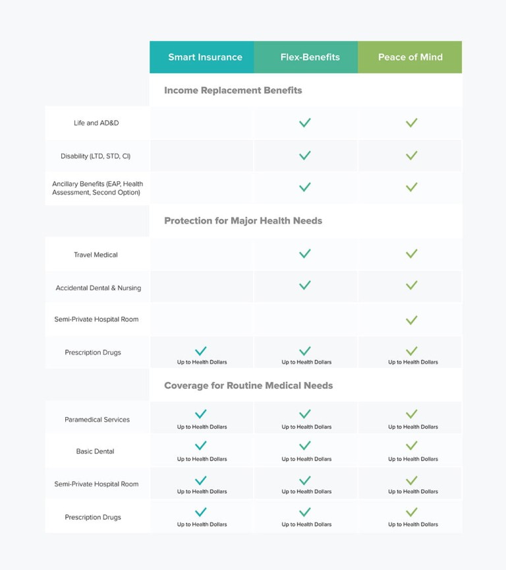
Task: Click the Coverage for Routine Medical Needs heading
Action: (248, 385)
